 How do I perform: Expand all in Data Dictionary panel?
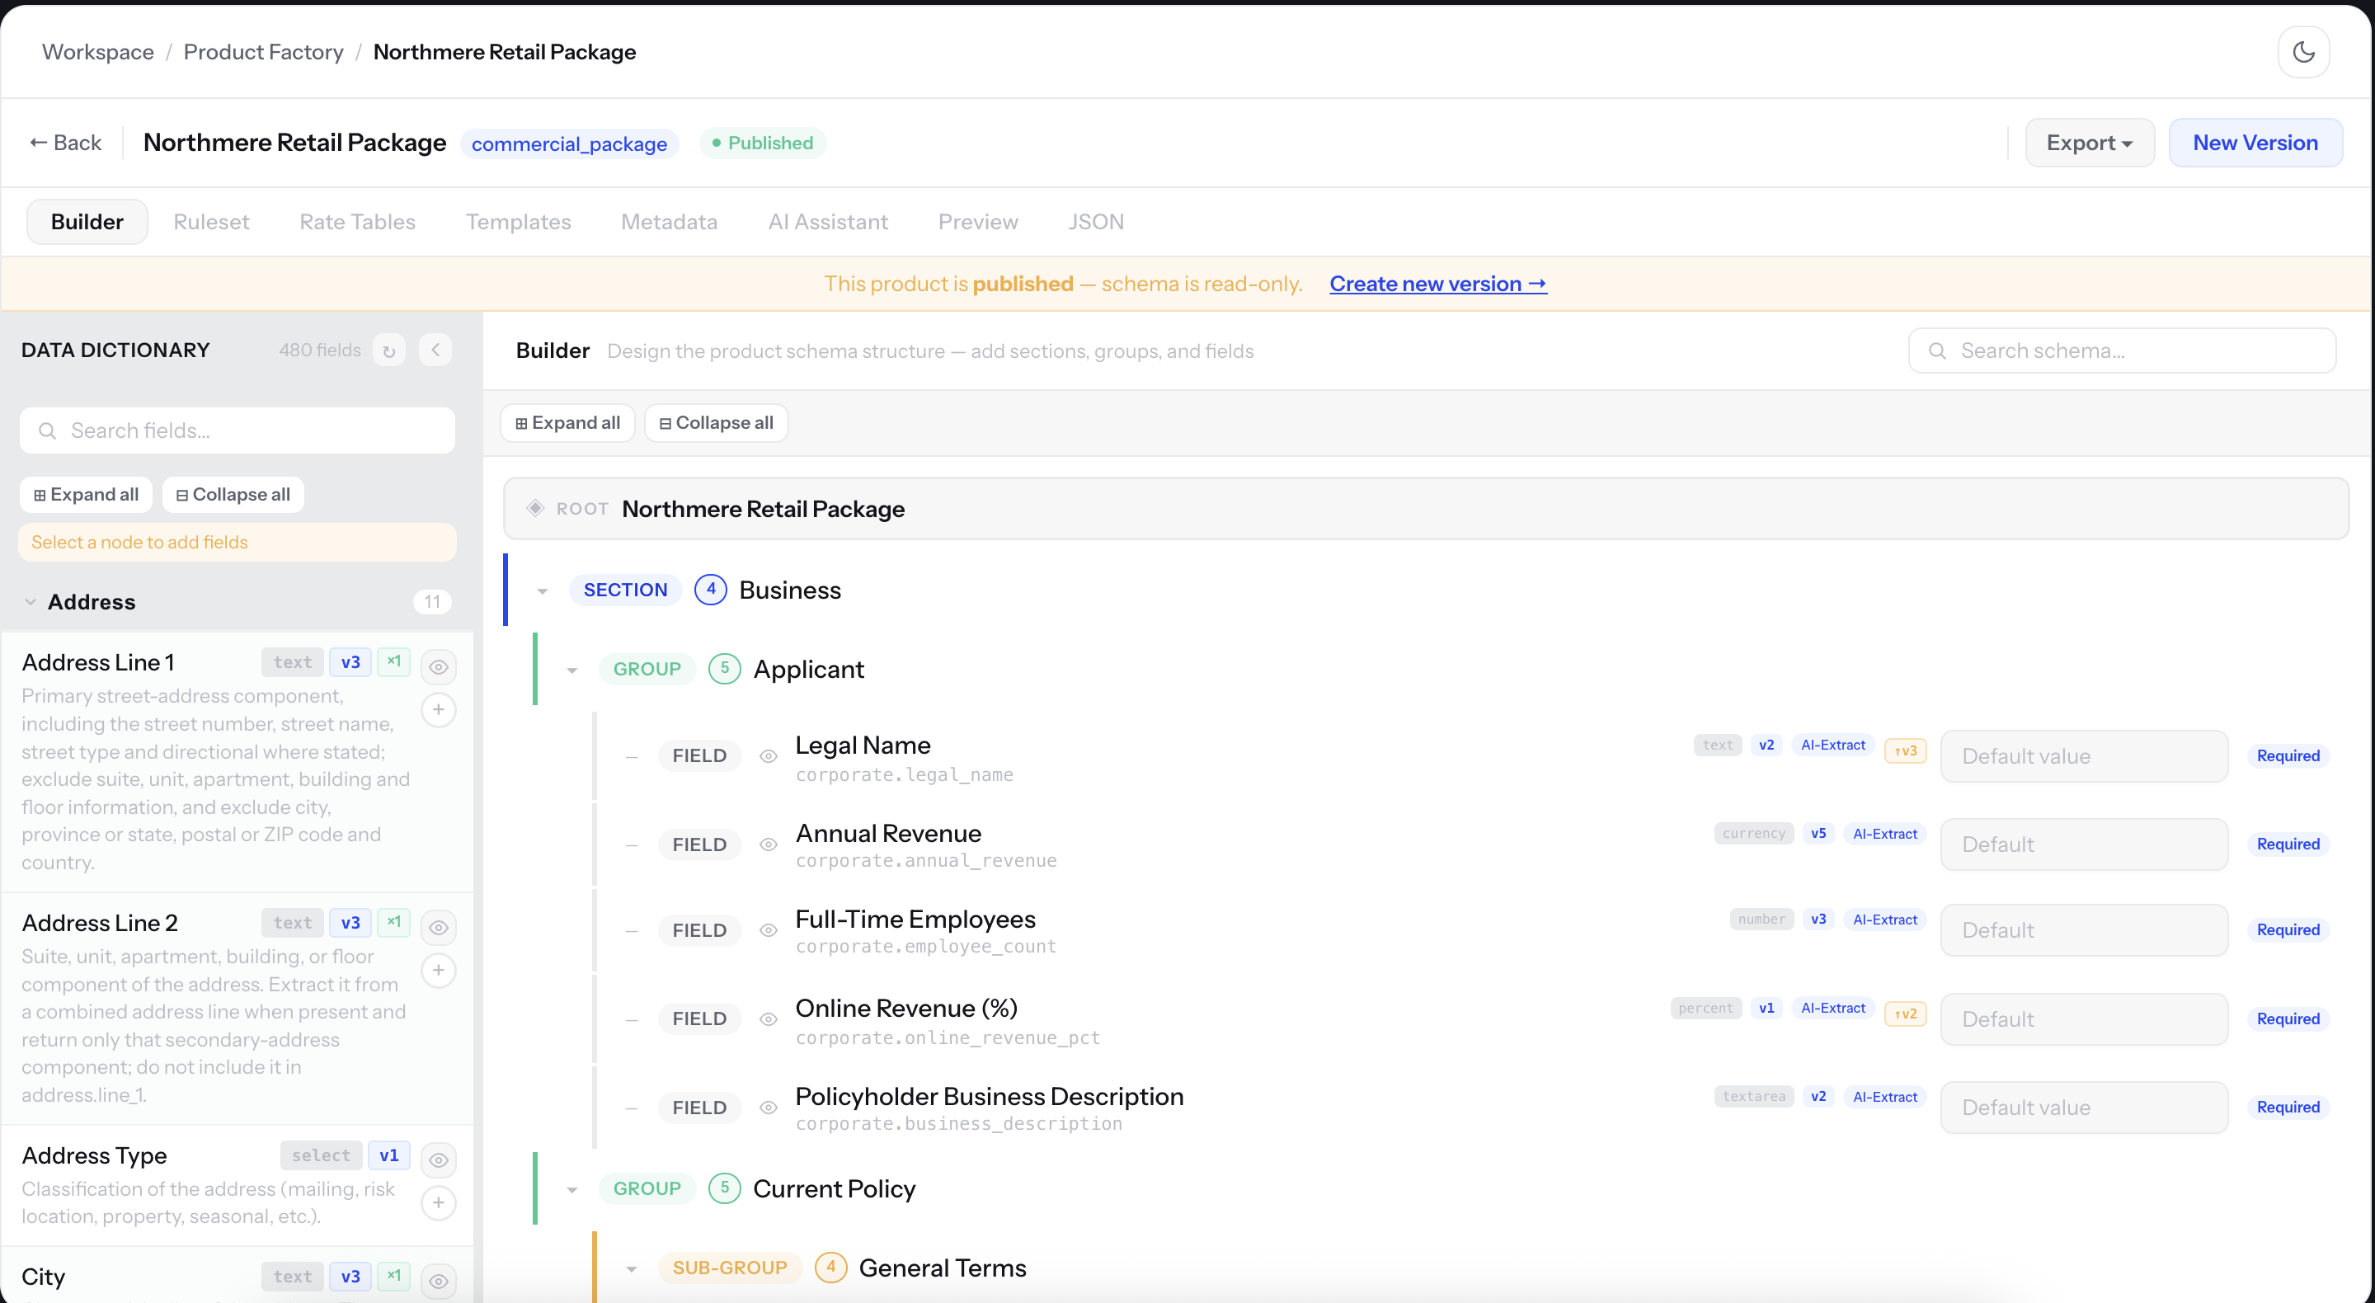pyautogui.click(x=87, y=494)
